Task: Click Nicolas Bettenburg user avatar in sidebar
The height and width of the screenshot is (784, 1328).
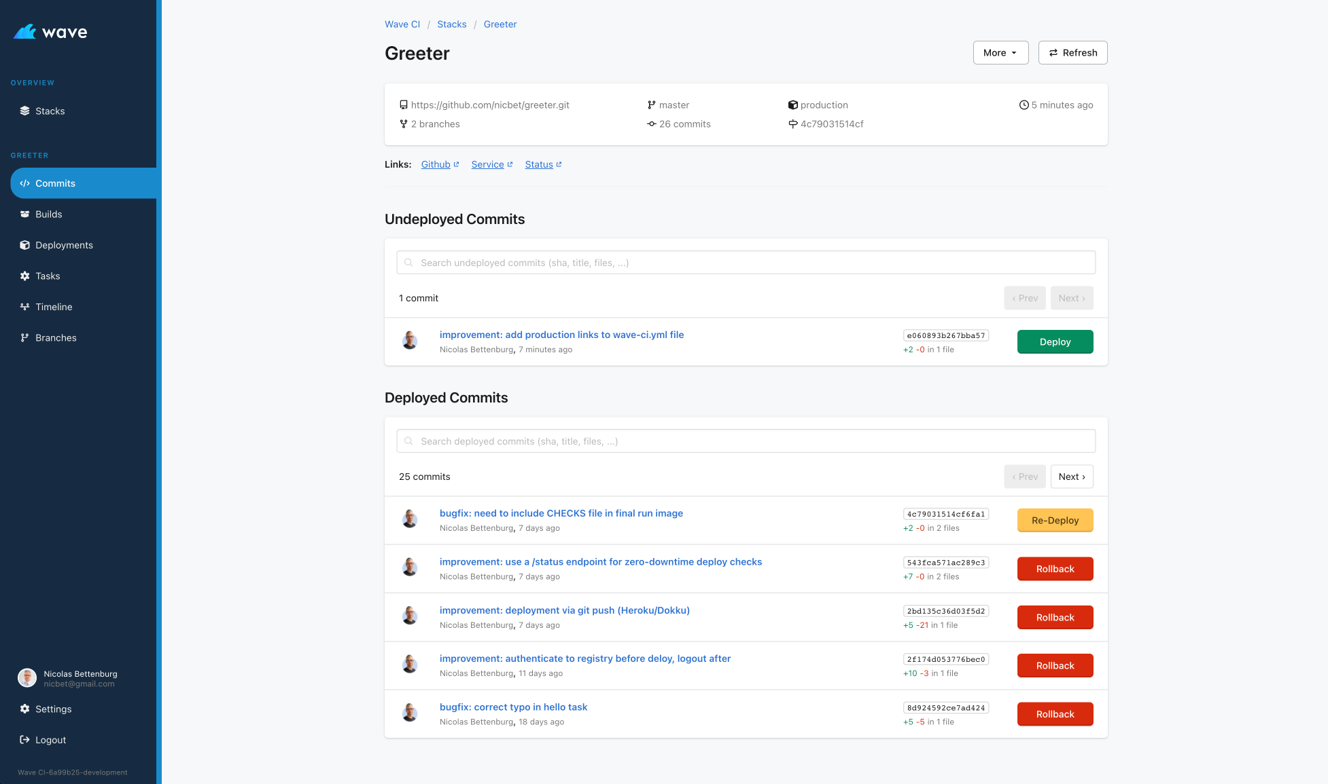Action: [x=27, y=677]
